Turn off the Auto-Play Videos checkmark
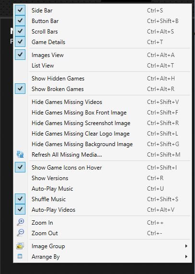The height and width of the screenshot is (274, 195). pos(20,209)
